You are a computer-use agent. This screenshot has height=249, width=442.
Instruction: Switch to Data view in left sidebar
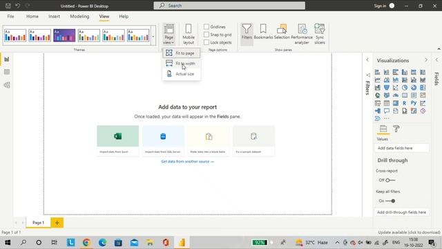coord(7,72)
